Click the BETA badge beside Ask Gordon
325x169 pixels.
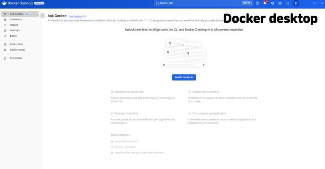click(x=27, y=14)
